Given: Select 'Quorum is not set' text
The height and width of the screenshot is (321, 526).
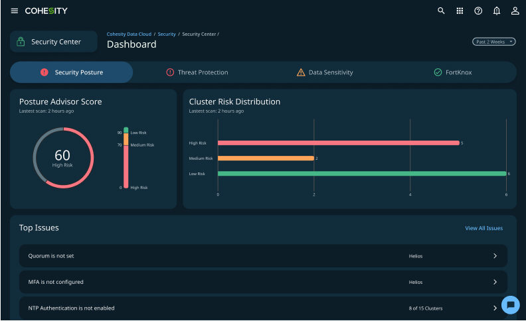Looking at the screenshot, I should pos(51,255).
